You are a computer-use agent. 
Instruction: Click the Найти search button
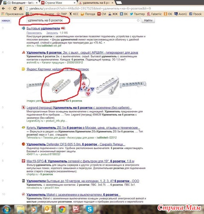[x=148, y=21]
